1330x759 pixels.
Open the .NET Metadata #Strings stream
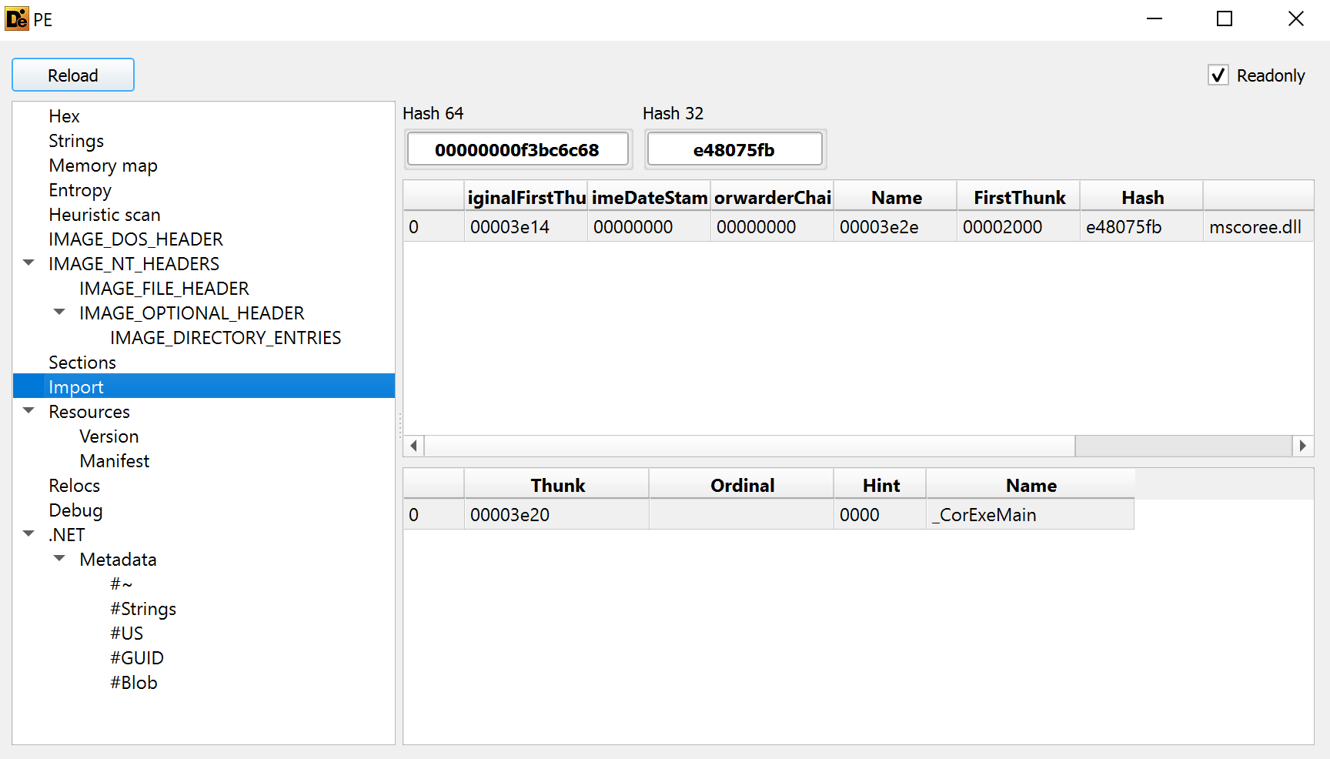(x=143, y=609)
